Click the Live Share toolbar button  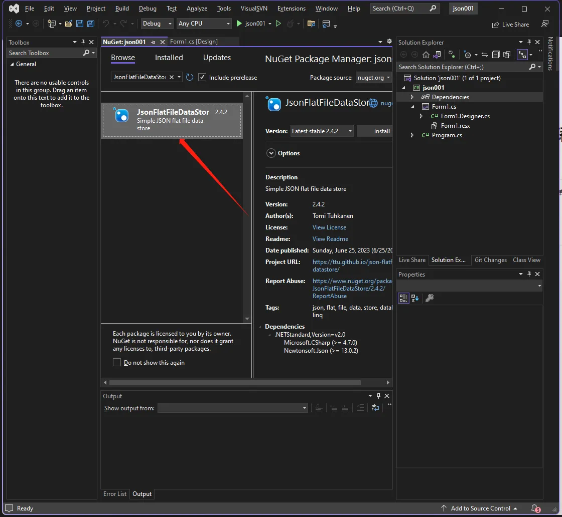(510, 25)
